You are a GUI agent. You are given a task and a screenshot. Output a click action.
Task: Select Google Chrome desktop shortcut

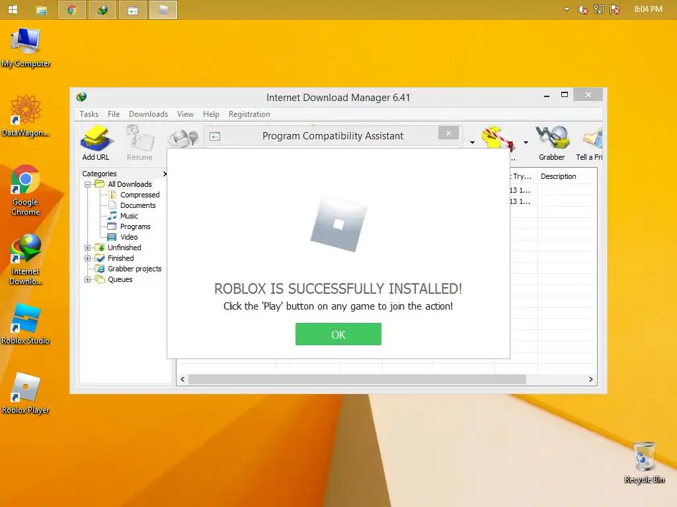coord(26,190)
